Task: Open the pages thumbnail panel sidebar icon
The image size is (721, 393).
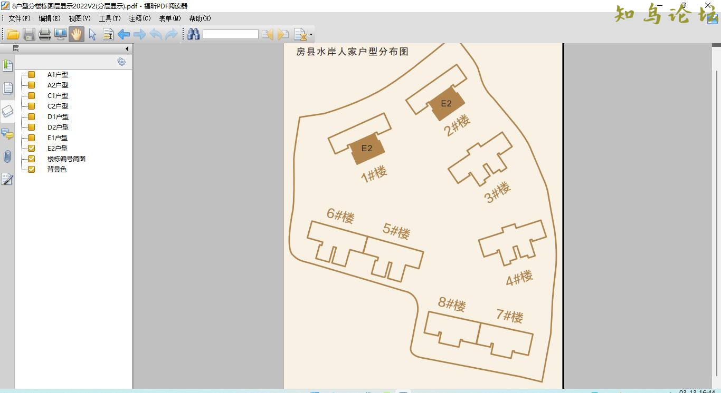Action: point(7,89)
